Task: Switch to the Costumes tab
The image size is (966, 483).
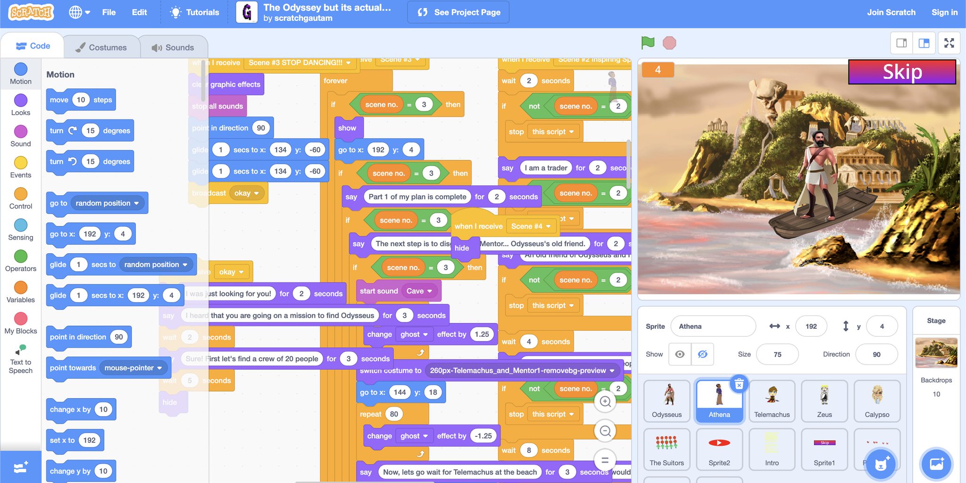Action: (x=101, y=47)
